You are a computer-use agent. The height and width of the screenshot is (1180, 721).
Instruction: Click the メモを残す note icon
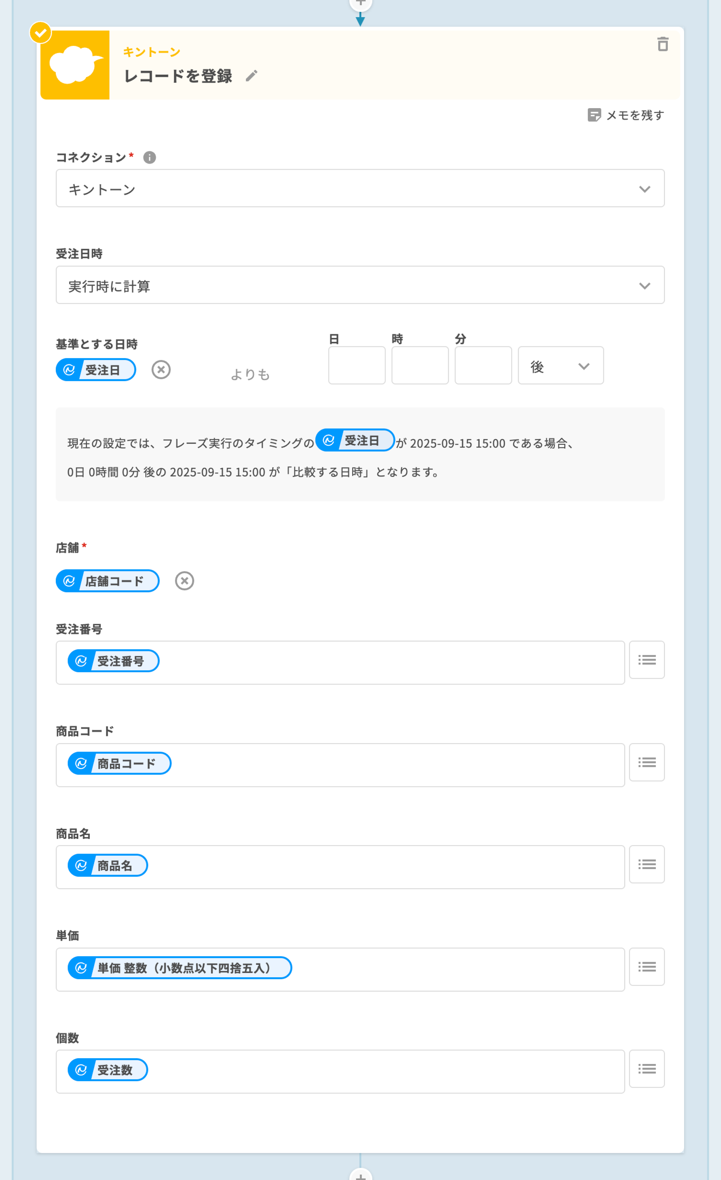tap(594, 115)
